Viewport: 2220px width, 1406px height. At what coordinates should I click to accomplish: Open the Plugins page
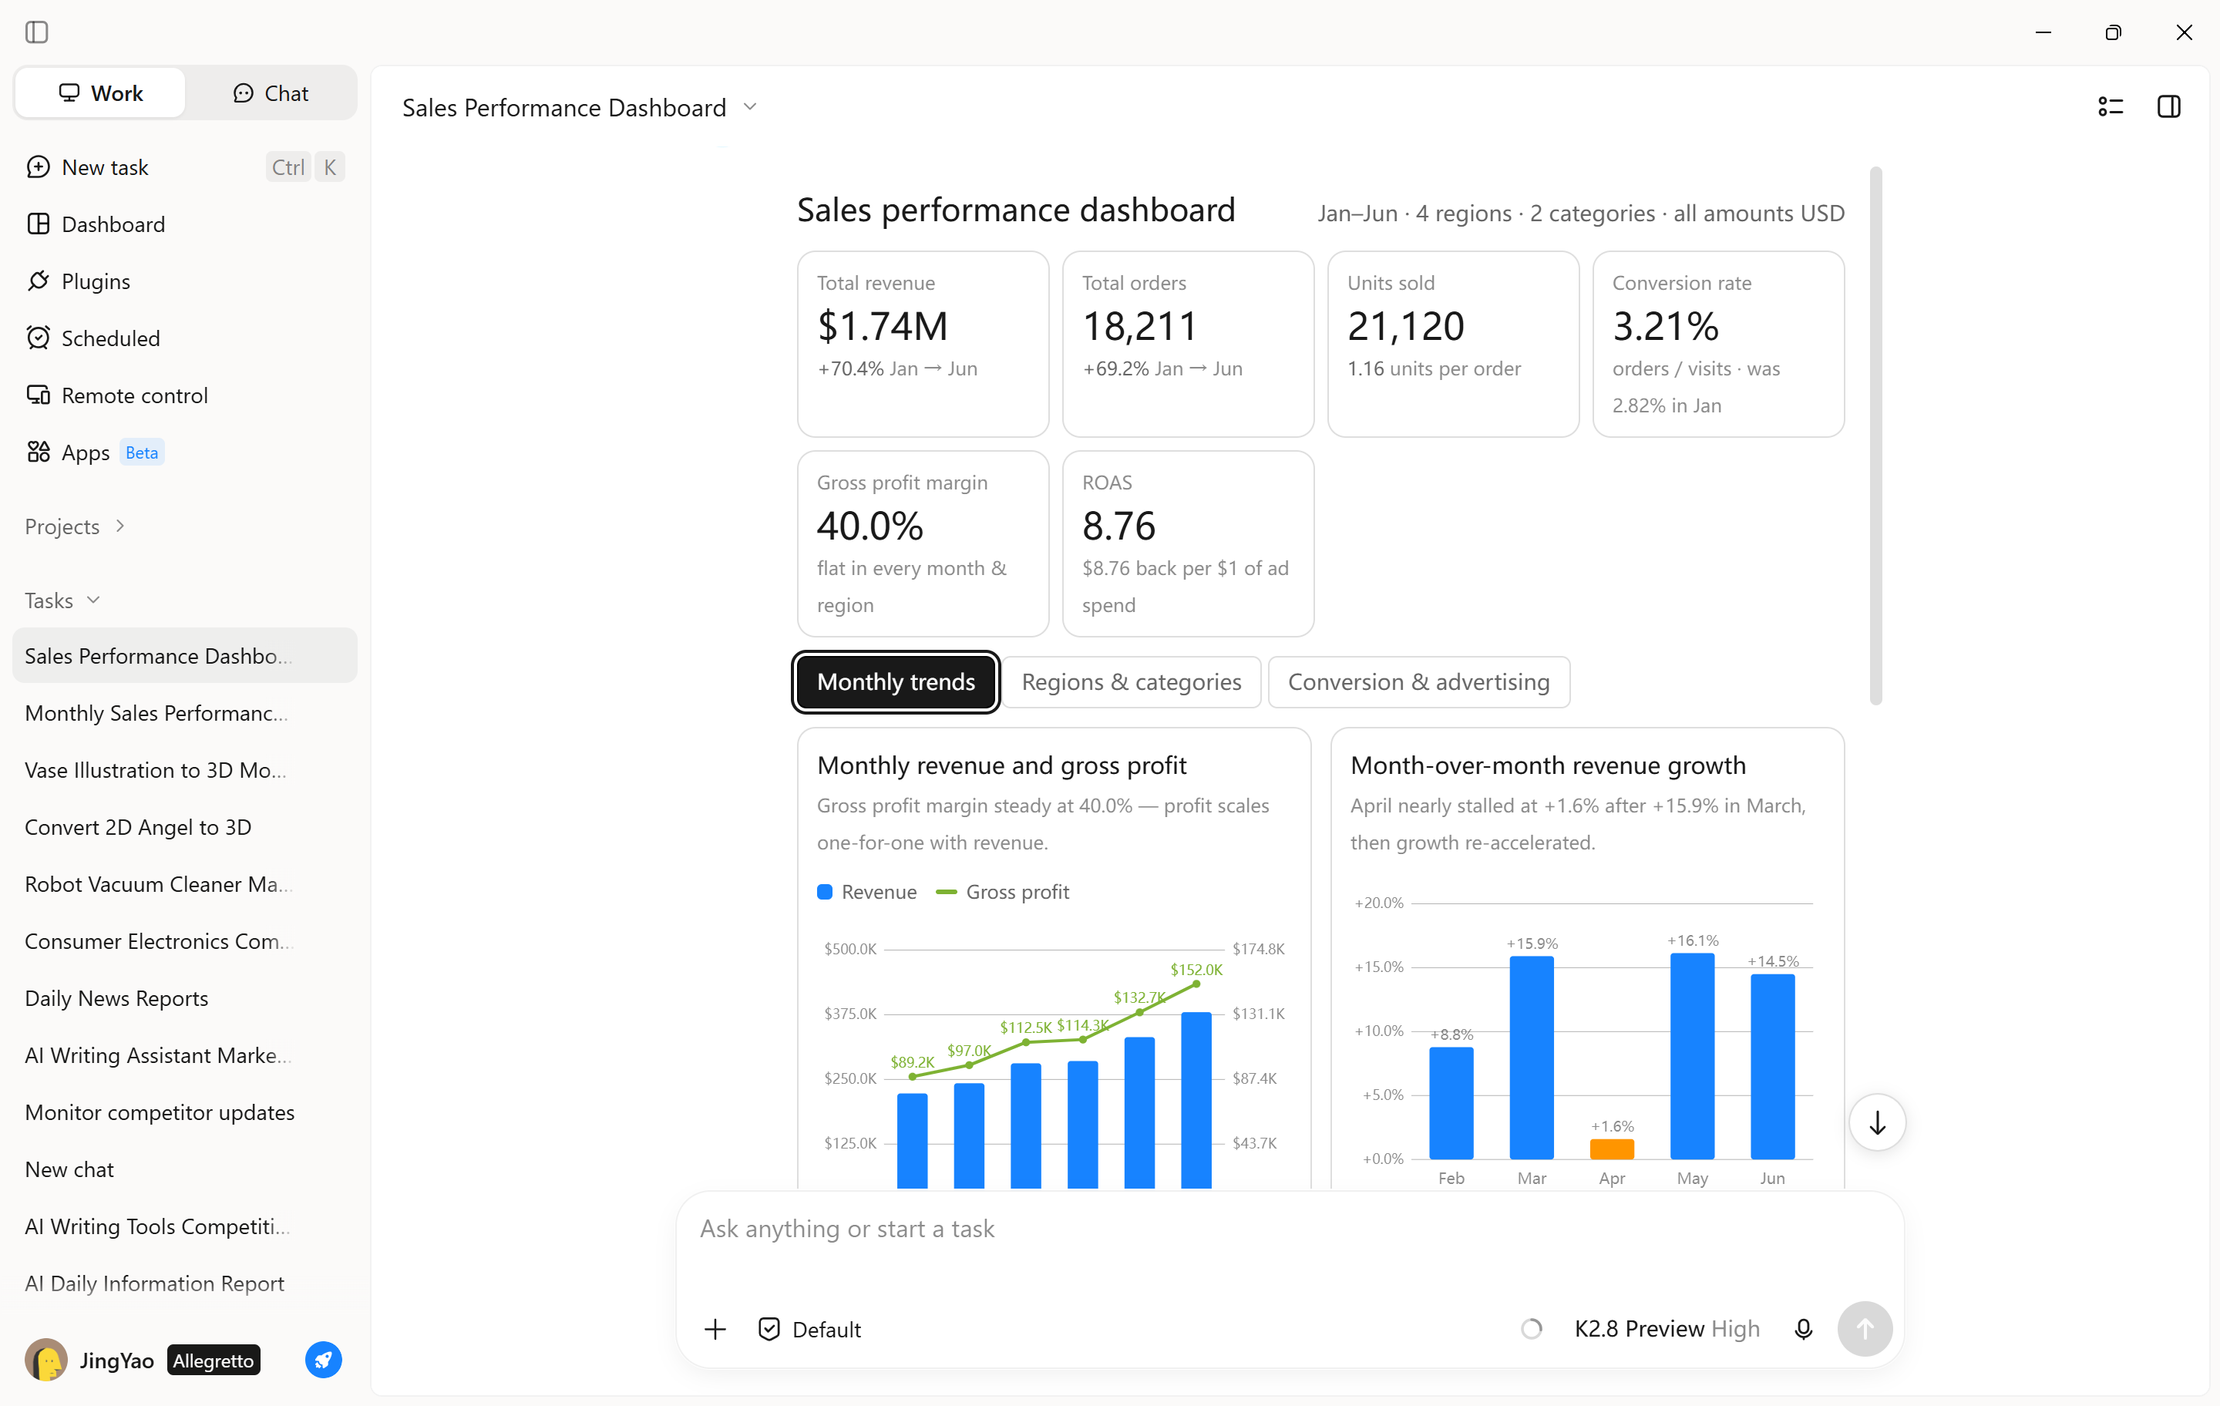click(x=184, y=281)
